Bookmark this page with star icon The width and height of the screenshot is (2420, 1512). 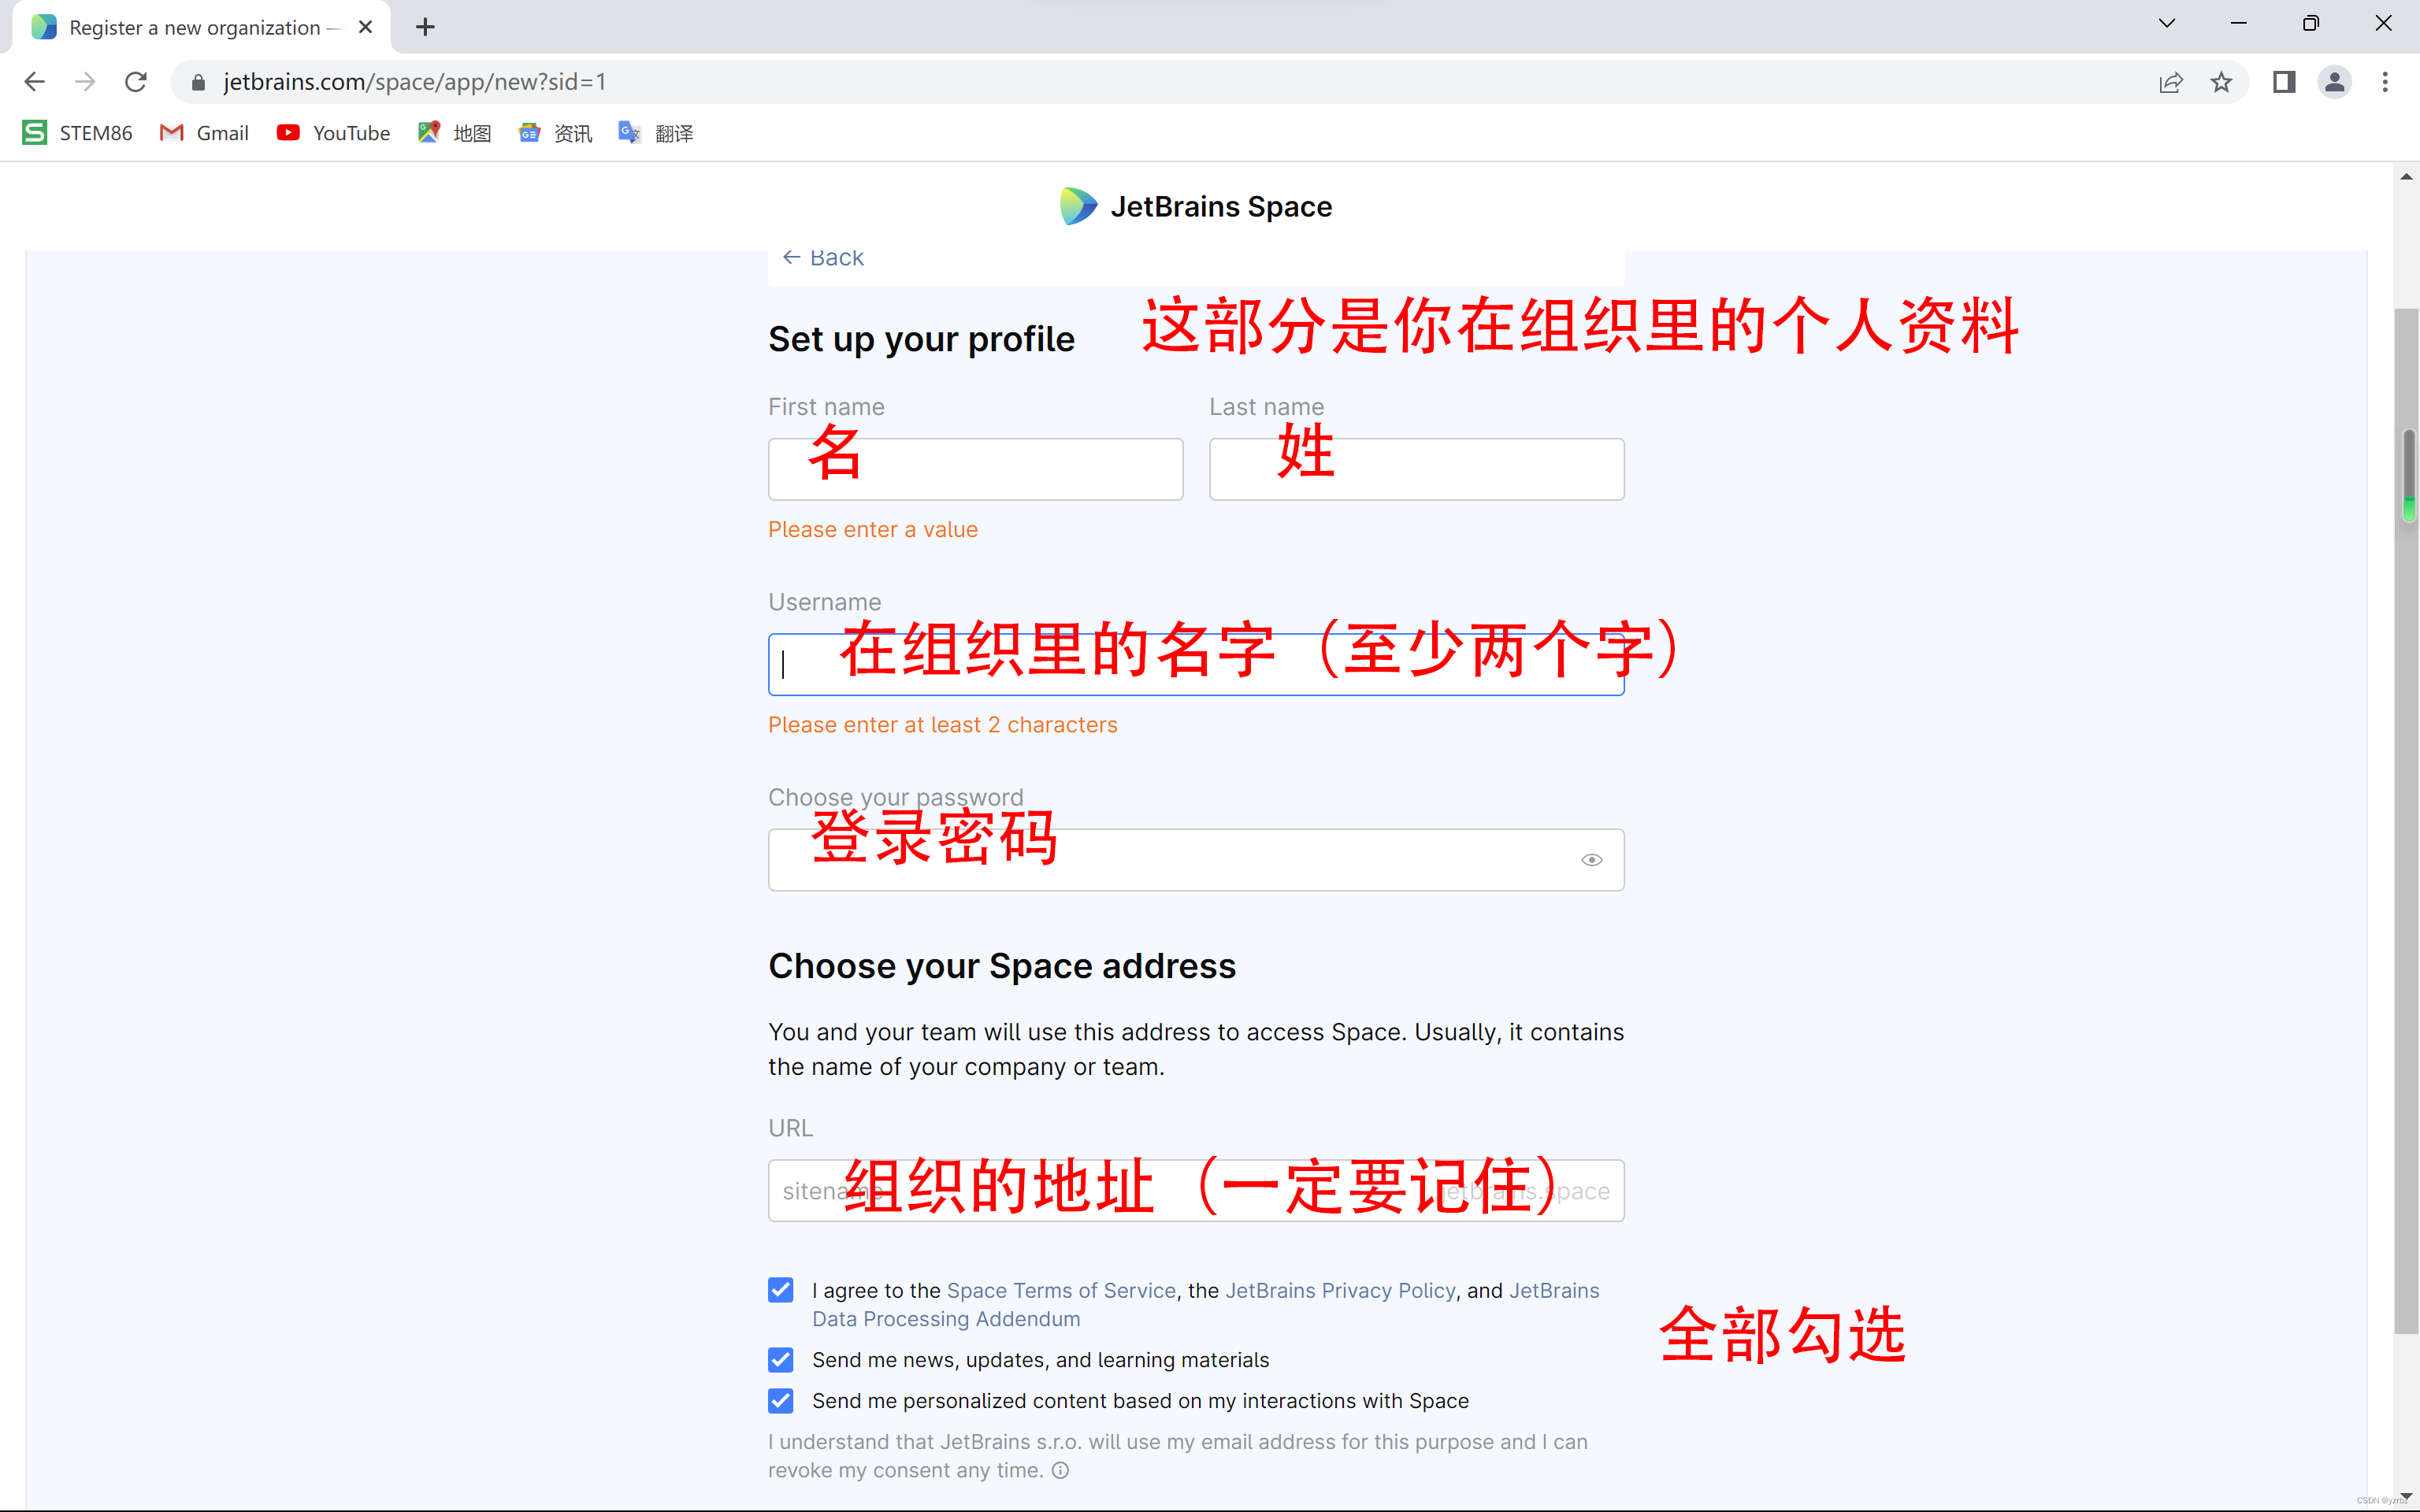(2221, 82)
